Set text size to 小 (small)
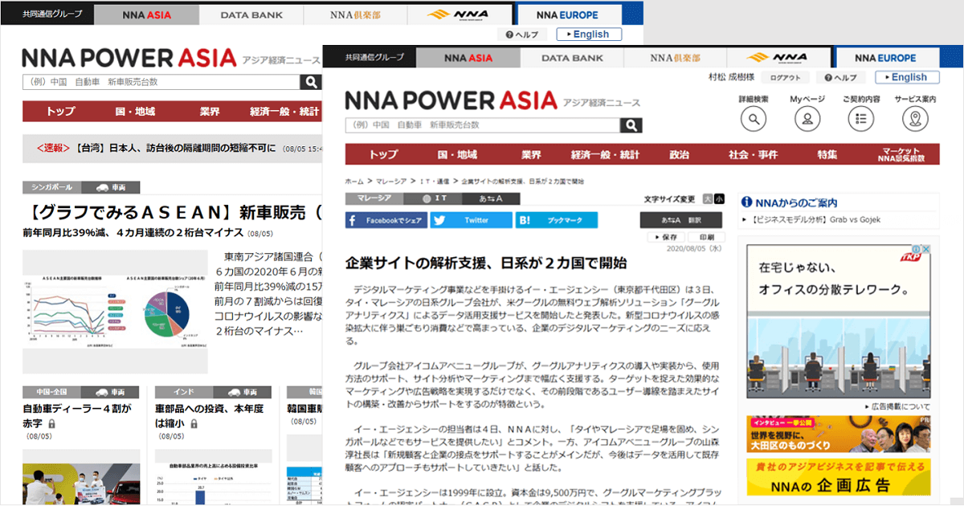The image size is (964, 506). 718,199
